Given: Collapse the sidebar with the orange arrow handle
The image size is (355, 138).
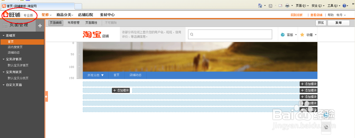Looking at the screenshot, I should [46, 96].
